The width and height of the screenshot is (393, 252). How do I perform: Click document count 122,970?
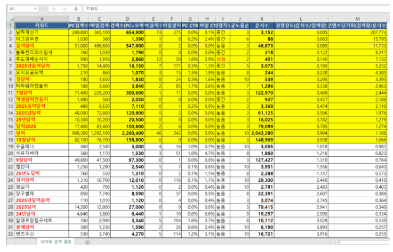[x=262, y=93]
